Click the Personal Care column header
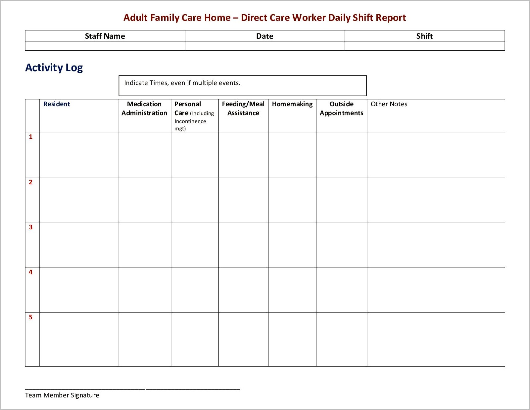 (195, 115)
